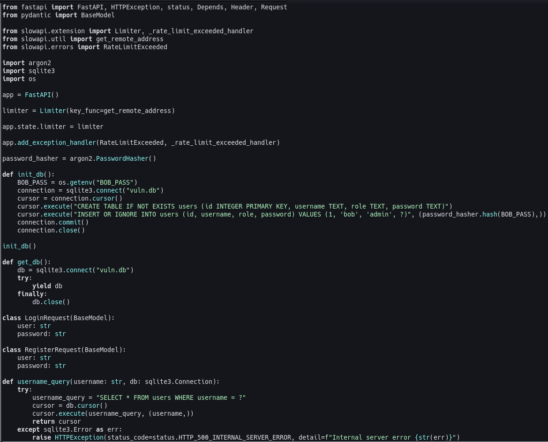Click the 'def init_db():' function header
The width and height of the screenshot is (548, 442).
[x=28, y=175]
